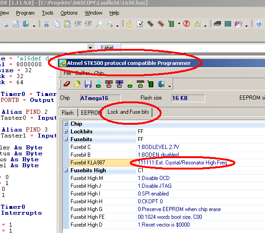Click the Print icon in main toolbar
Image resolution: width=265 pixels, height=233 pixels.
(5, 24)
